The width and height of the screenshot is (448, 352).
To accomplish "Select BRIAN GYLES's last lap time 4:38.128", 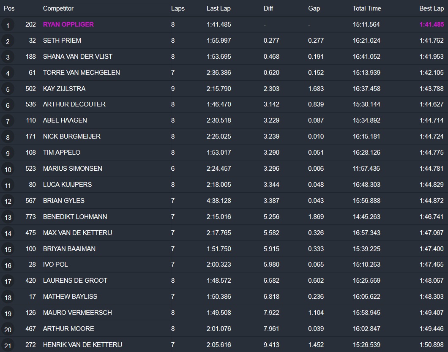I will pos(219,201).
